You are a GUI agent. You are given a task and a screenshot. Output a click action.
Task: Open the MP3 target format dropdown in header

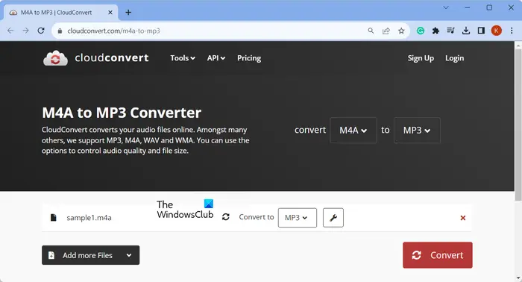coord(417,130)
